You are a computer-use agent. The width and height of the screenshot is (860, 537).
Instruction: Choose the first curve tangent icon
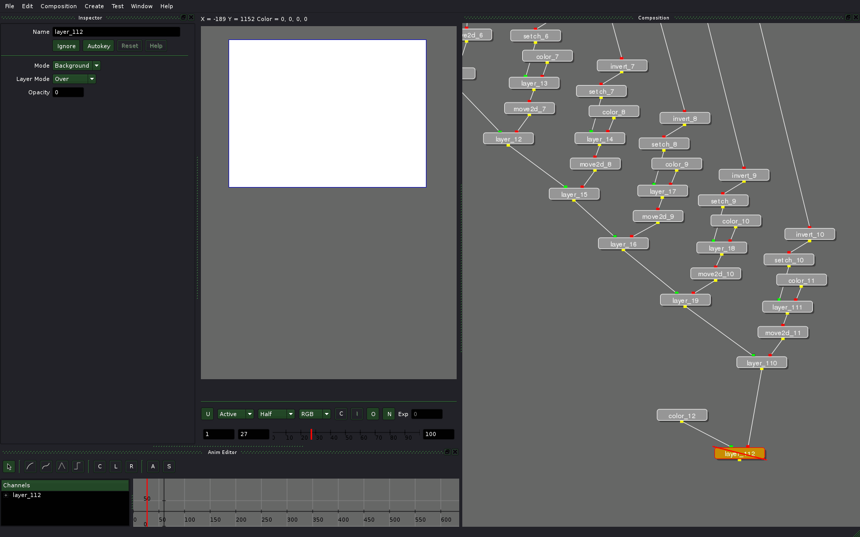pyautogui.click(x=30, y=466)
